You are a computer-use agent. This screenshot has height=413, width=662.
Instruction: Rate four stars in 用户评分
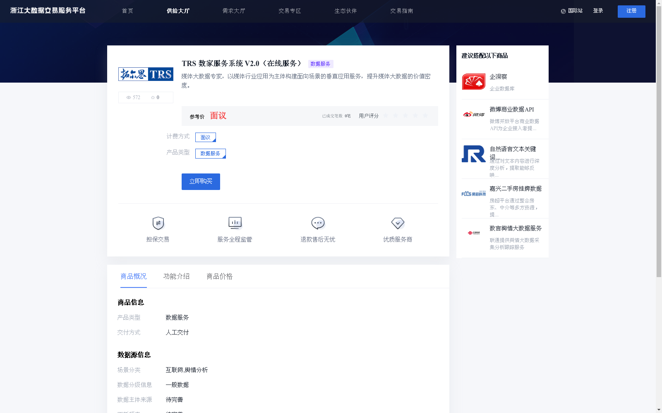click(415, 116)
